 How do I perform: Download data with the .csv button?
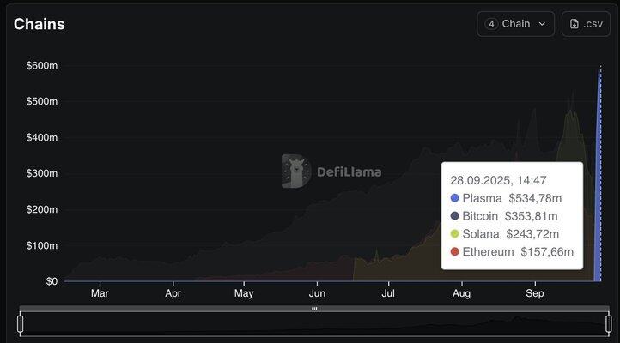coord(586,24)
